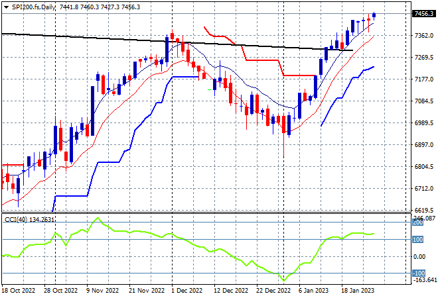Click the long-wick red candle on 22 Dec

click(x=284, y=124)
